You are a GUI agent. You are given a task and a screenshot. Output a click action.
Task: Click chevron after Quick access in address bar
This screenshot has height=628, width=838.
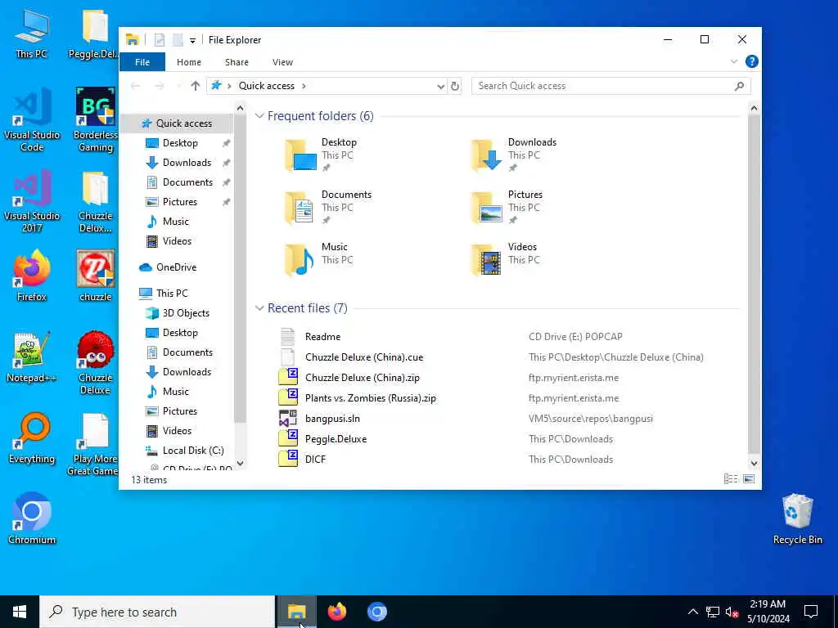point(304,86)
